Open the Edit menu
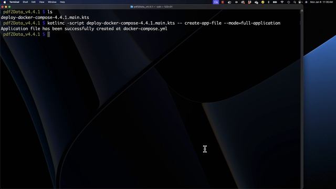This screenshot has height=189, width=336. coord(34,2)
